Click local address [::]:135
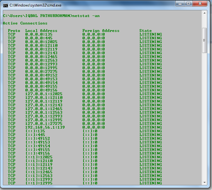 (35, 131)
